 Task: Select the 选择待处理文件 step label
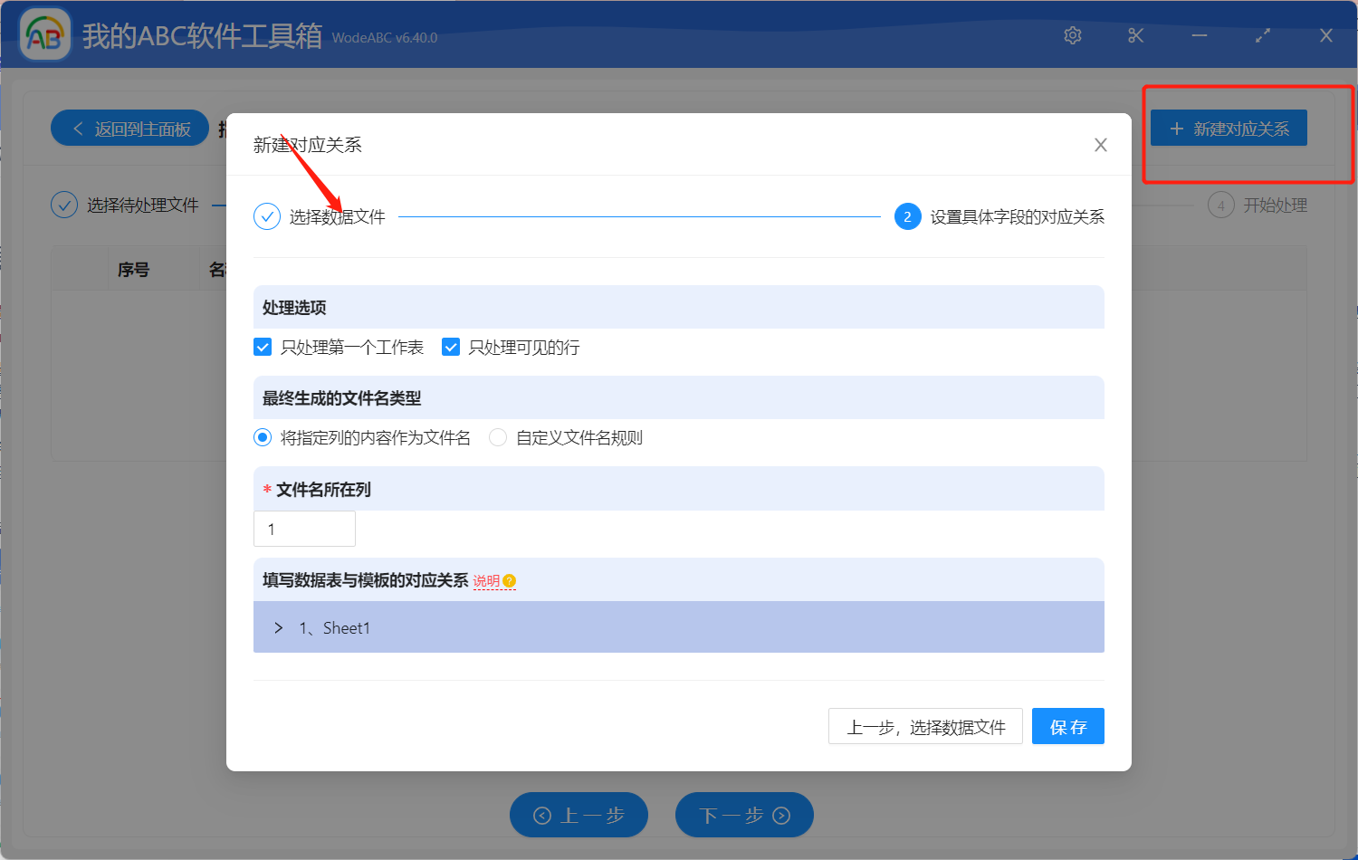[x=140, y=205]
